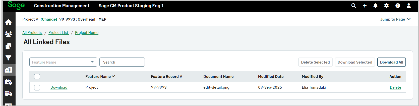Click the coins stack sidebar icon
419x106 pixels.
(8, 46)
